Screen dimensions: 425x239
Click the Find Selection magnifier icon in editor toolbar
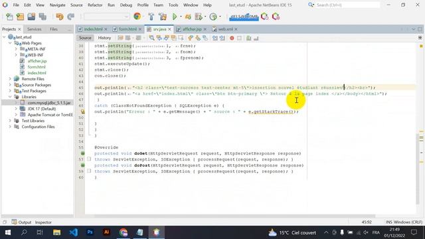coord(151,38)
